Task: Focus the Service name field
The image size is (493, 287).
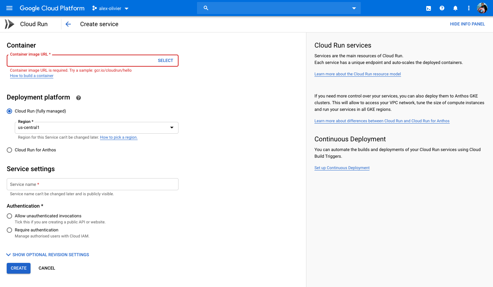Action: [x=93, y=184]
